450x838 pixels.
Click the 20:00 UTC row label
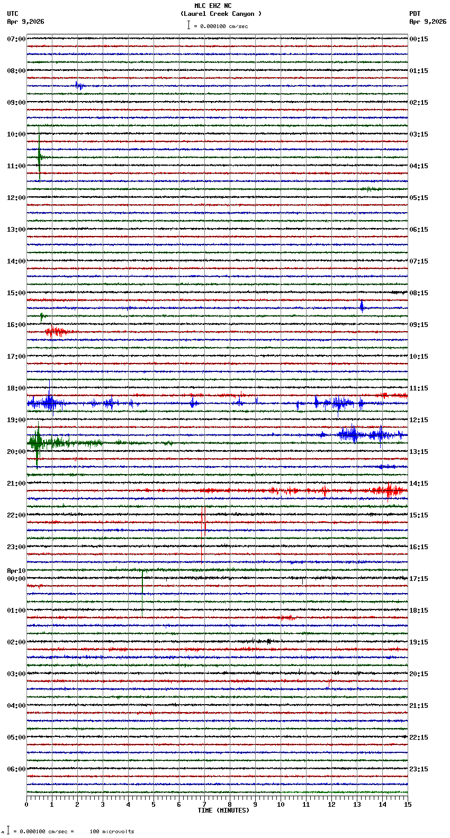click(16, 452)
